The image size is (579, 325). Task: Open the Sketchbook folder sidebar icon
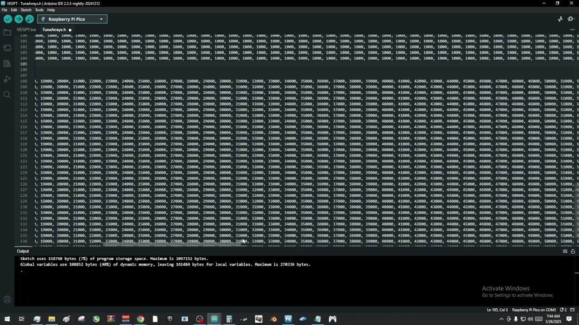click(x=7, y=32)
